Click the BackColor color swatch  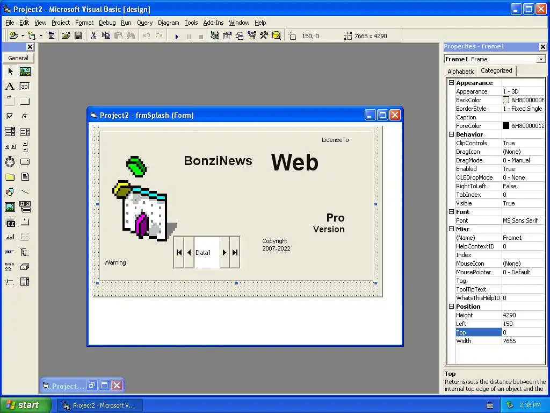(x=506, y=100)
